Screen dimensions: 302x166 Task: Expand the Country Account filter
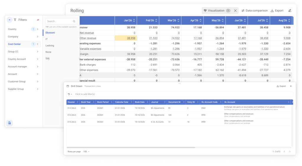pos(37,59)
